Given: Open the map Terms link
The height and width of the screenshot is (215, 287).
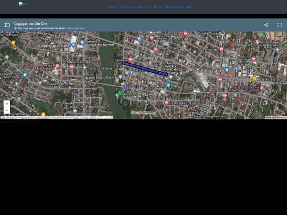Looking at the screenshot, I should (84, 117).
